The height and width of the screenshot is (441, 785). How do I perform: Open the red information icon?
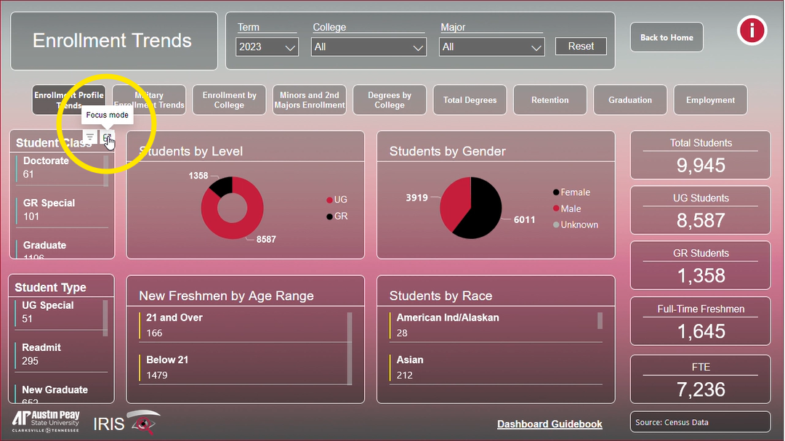[x=752, y=31]
